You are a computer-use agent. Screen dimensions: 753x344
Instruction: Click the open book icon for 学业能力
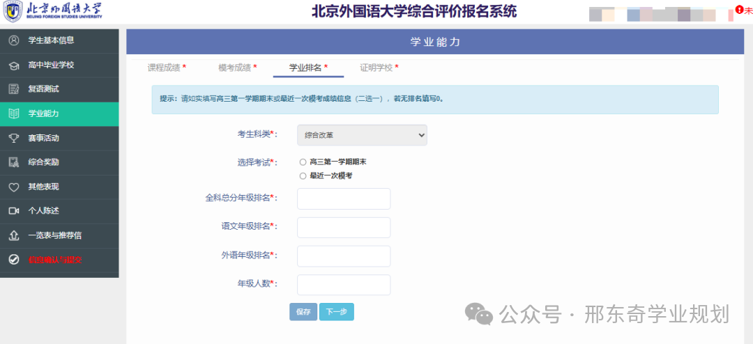coord(13,114)
